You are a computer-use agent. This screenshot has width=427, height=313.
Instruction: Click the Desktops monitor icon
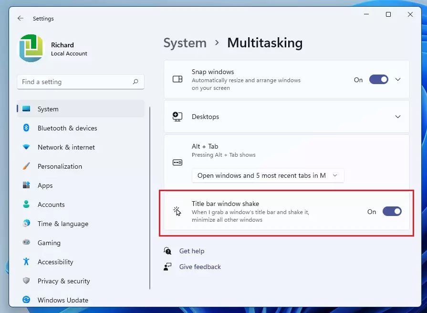tap(177, 117)
